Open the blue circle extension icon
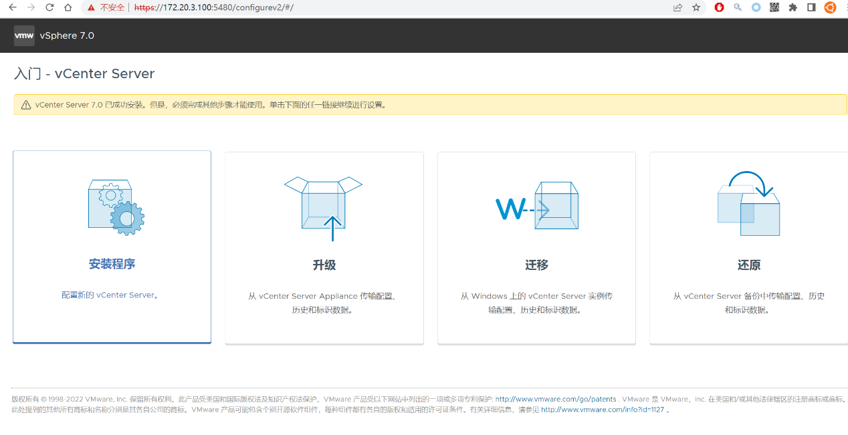The height and width of the screenshot is (435, 848). point(756,7)
